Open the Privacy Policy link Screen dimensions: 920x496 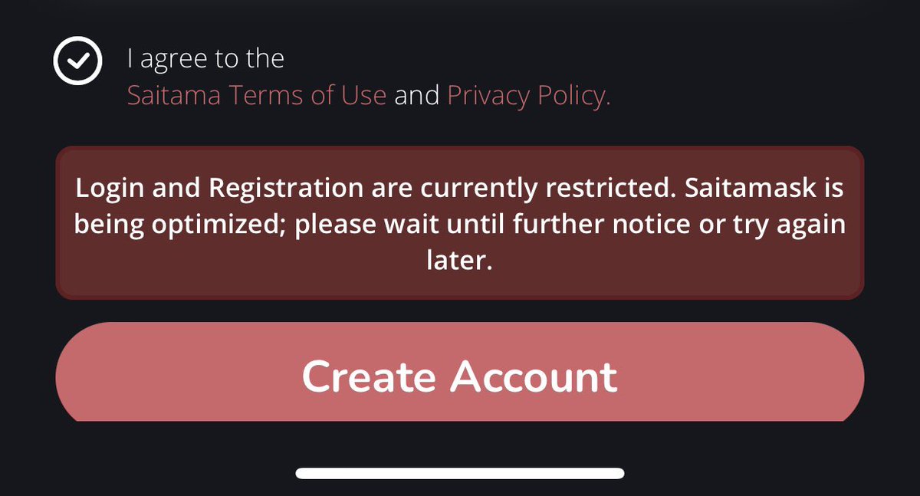point(528,96)
